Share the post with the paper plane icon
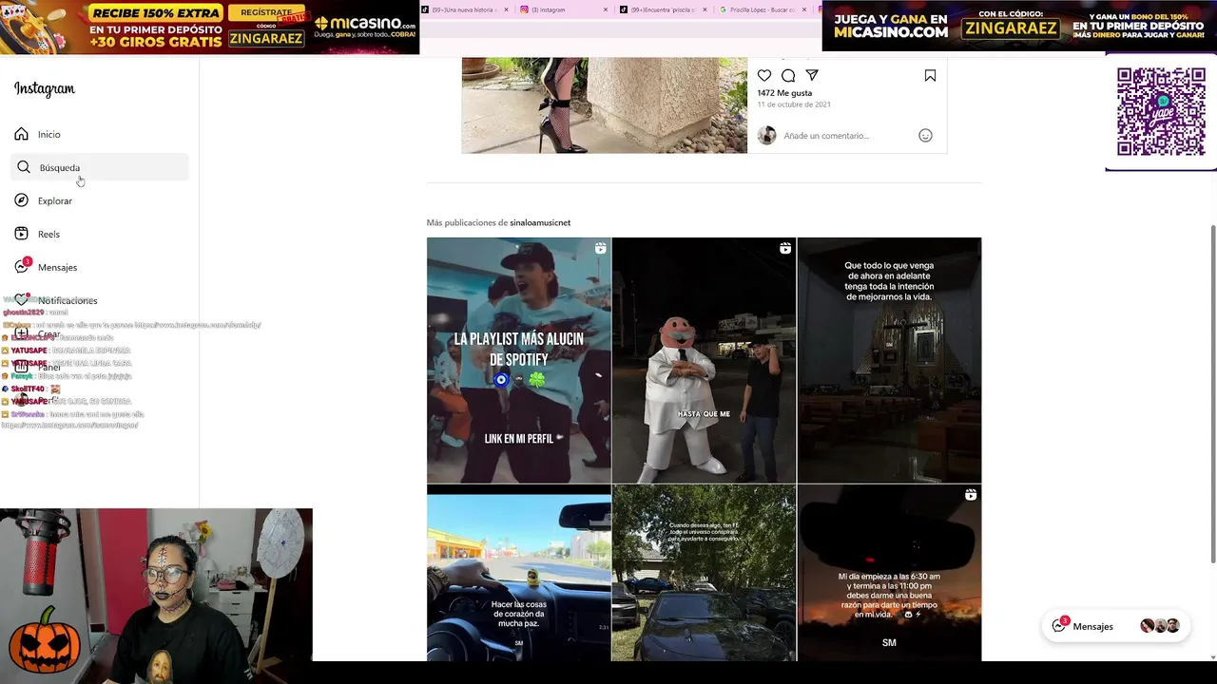The height and width of the screenshot is (684, 1217). pyautogui.click(x=812, y=76)
